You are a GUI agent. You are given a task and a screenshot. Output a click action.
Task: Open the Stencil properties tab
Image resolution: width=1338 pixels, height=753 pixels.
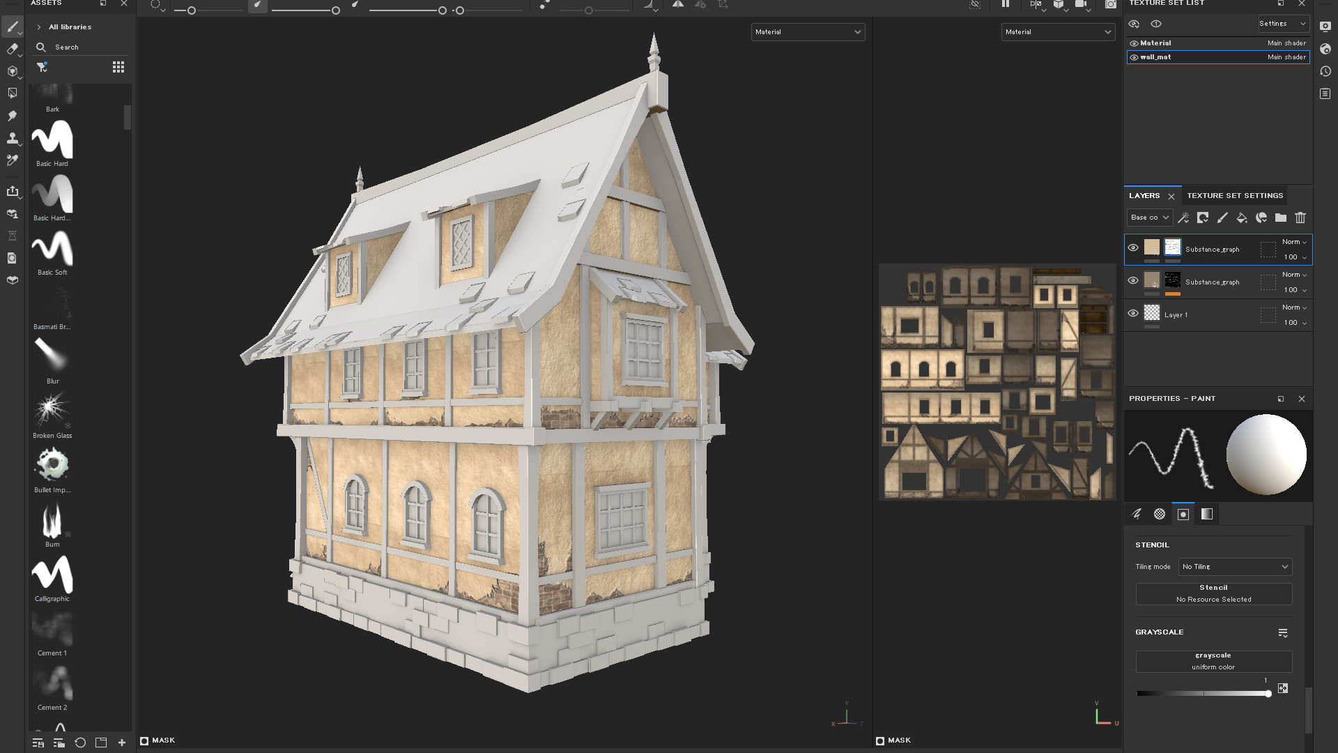(1183, 514)
